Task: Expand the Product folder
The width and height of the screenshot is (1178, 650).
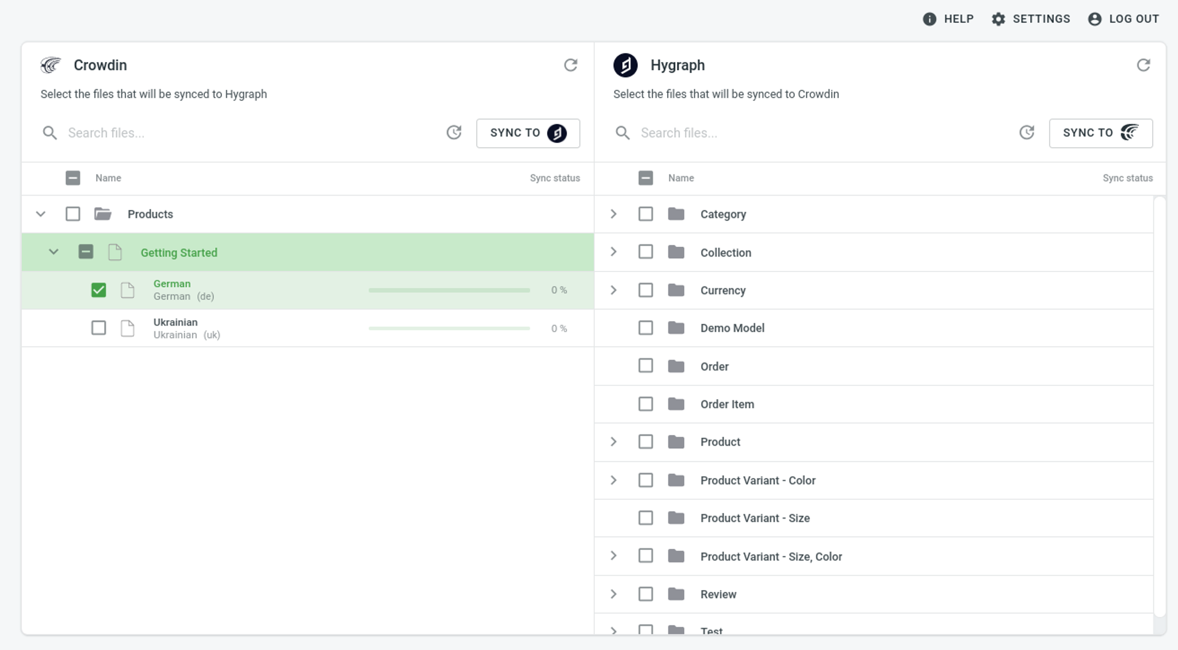Action: click(x=613, y=442)
